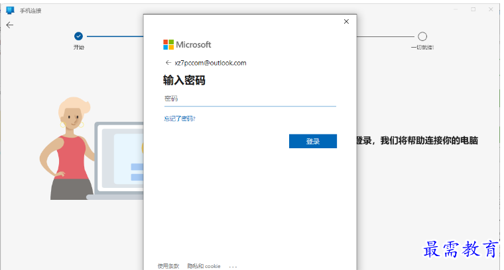Click the Phone Link app icon
This screenshot has width=504, height=270.
click(11, 11)
